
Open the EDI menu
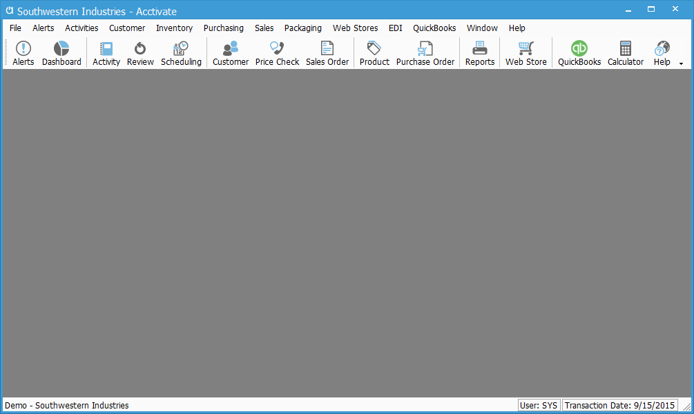point(395,28)
